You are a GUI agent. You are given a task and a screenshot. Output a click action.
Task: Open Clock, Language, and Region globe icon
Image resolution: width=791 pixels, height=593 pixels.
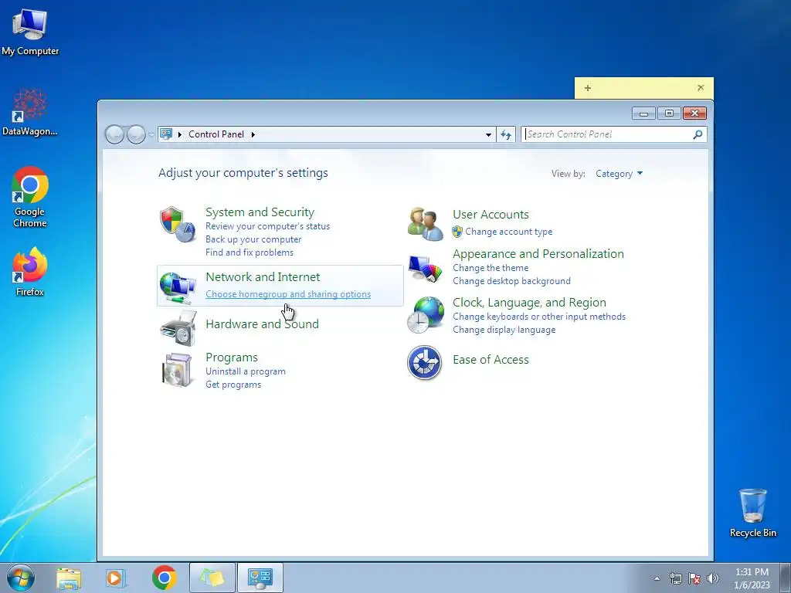tap(425, 315)
